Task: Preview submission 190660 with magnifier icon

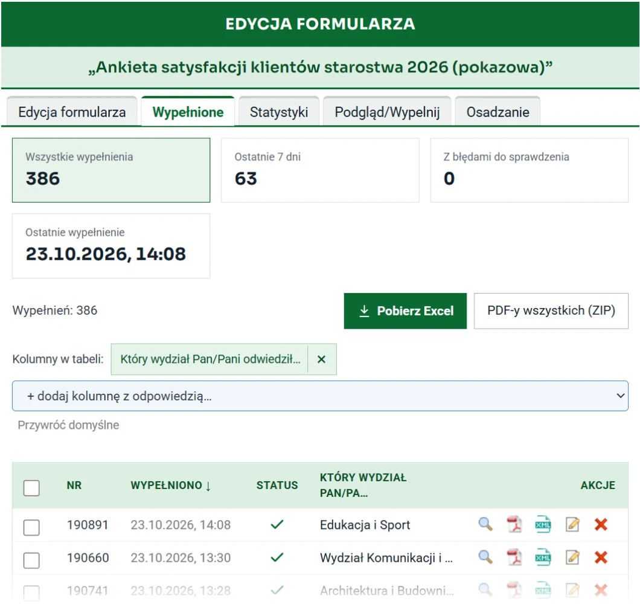Action: [x=485, y=557]
